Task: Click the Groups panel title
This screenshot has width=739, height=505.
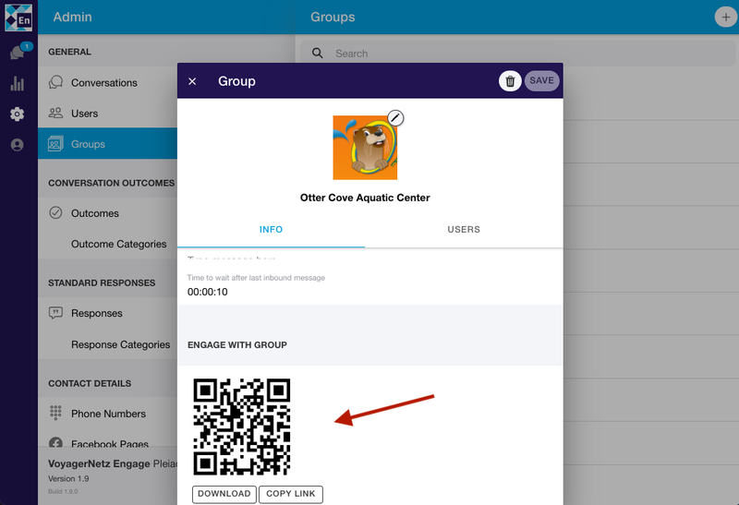Action: pyautogui.click(x=333, y=17)
